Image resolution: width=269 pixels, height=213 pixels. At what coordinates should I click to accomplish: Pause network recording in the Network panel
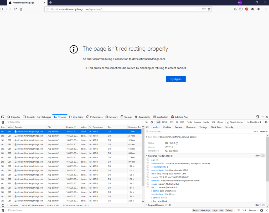tap(142, 122)
